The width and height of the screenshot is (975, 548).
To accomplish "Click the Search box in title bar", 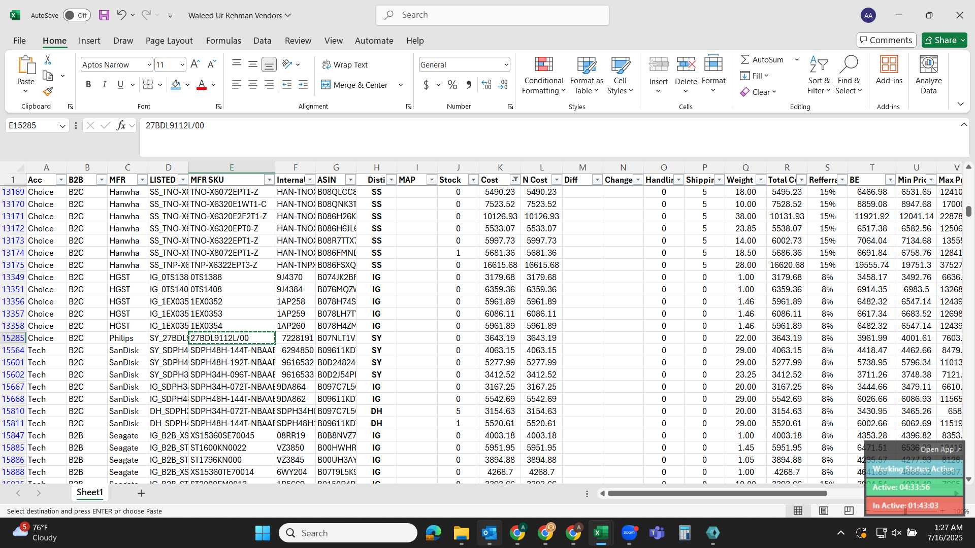I will (x=493, y=15).
